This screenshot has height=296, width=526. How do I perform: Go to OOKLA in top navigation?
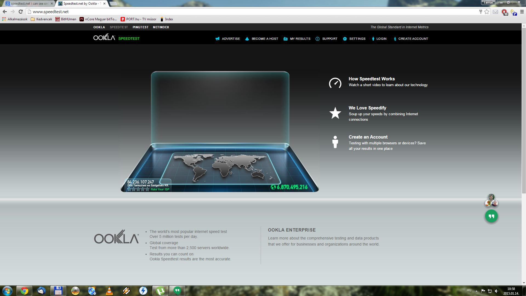pos(99,27)
